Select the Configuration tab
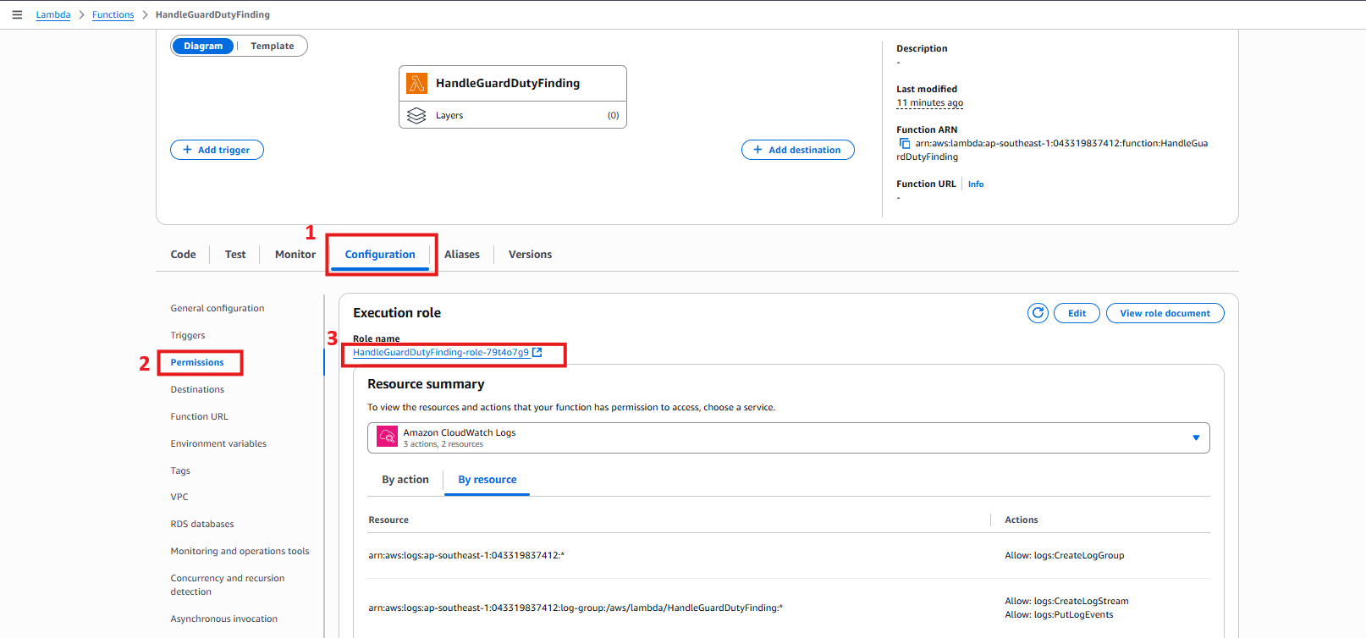 pyautogui.click(x=380, y=254)
